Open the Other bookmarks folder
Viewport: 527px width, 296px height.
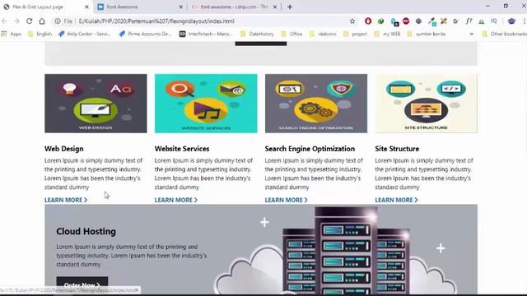point(504,34)
